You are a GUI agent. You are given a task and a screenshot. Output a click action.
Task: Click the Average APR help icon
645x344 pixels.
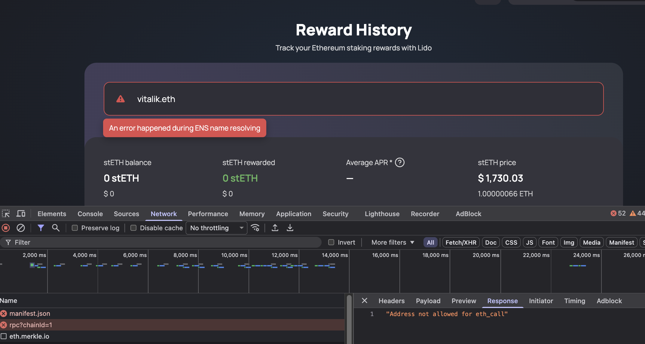coord(400,162)
